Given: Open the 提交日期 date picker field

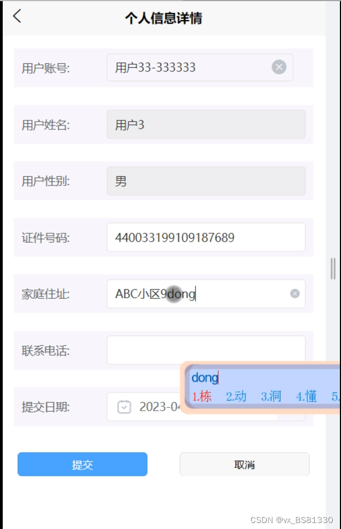Looking at the screenshot, I should (x=145, y=406).
